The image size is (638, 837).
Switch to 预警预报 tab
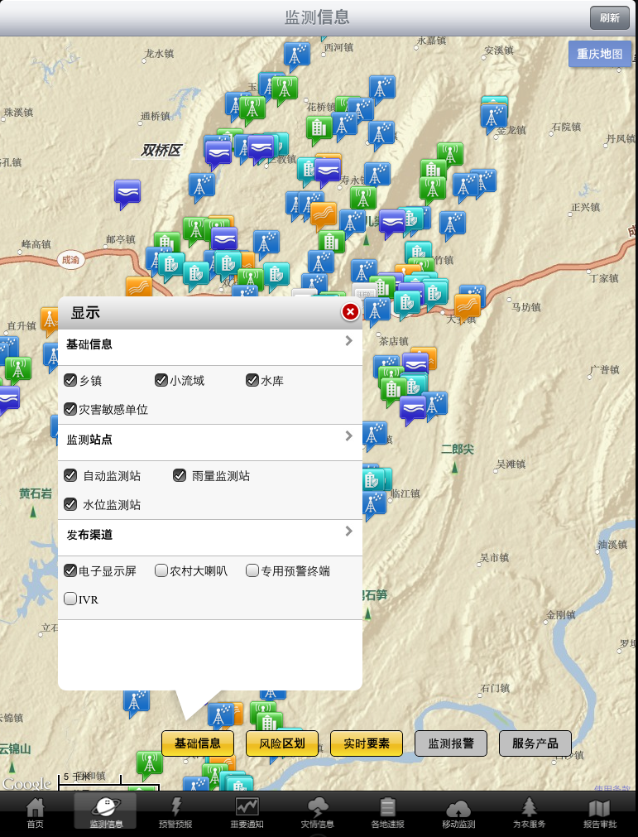175,813
